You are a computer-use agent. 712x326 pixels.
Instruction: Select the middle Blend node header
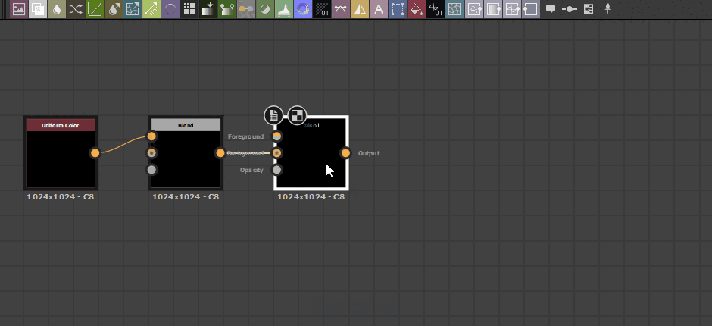point(186,125)
